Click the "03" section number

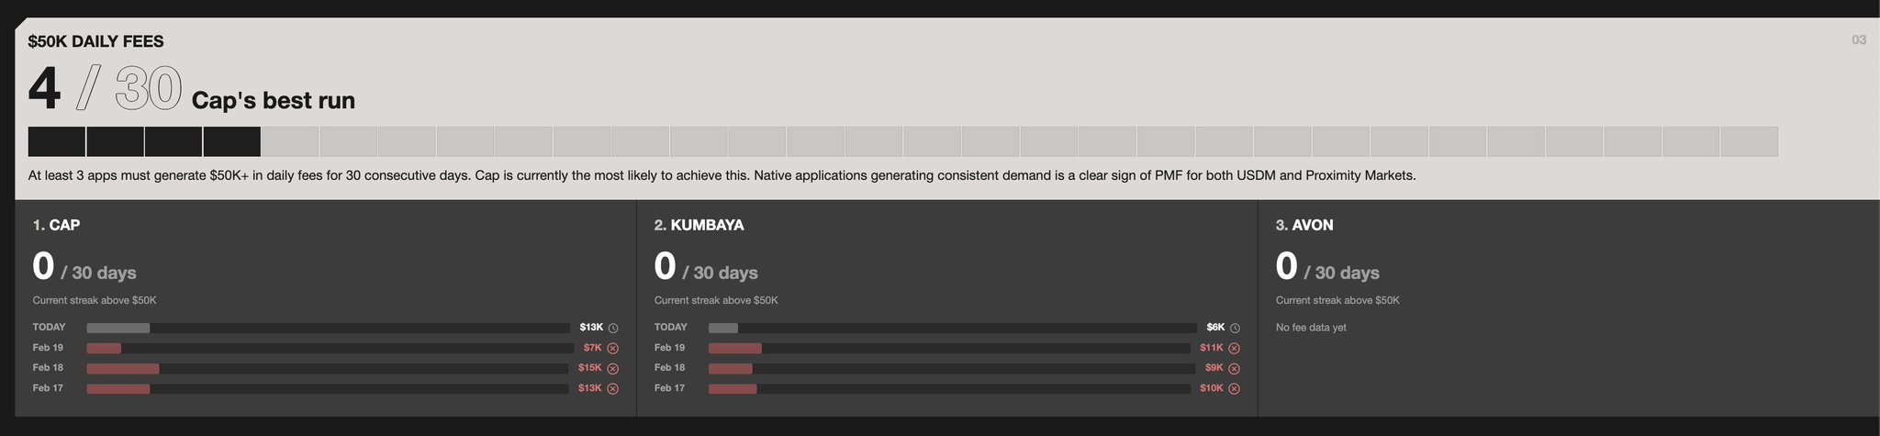coord(1858,40)
